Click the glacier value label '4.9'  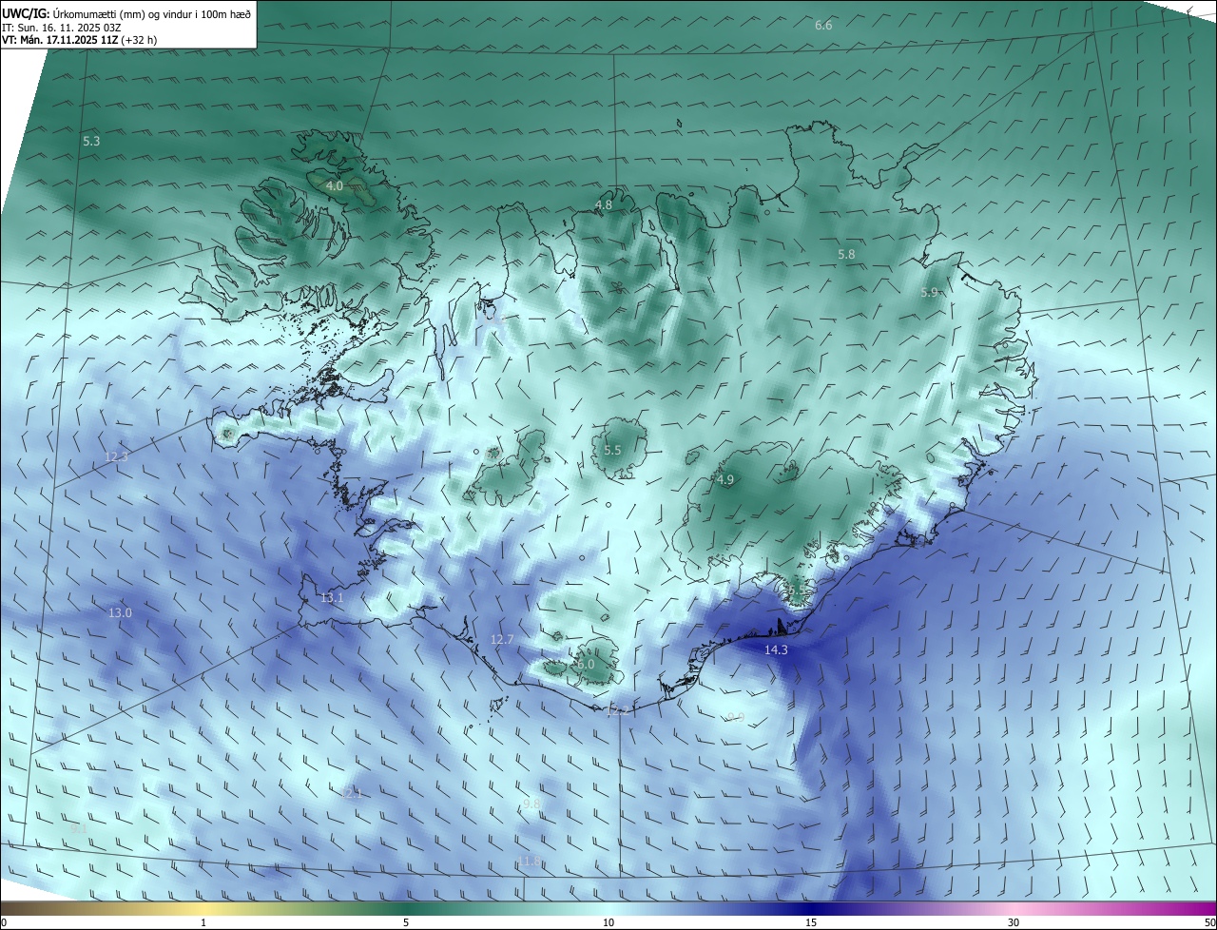[725, 480]
